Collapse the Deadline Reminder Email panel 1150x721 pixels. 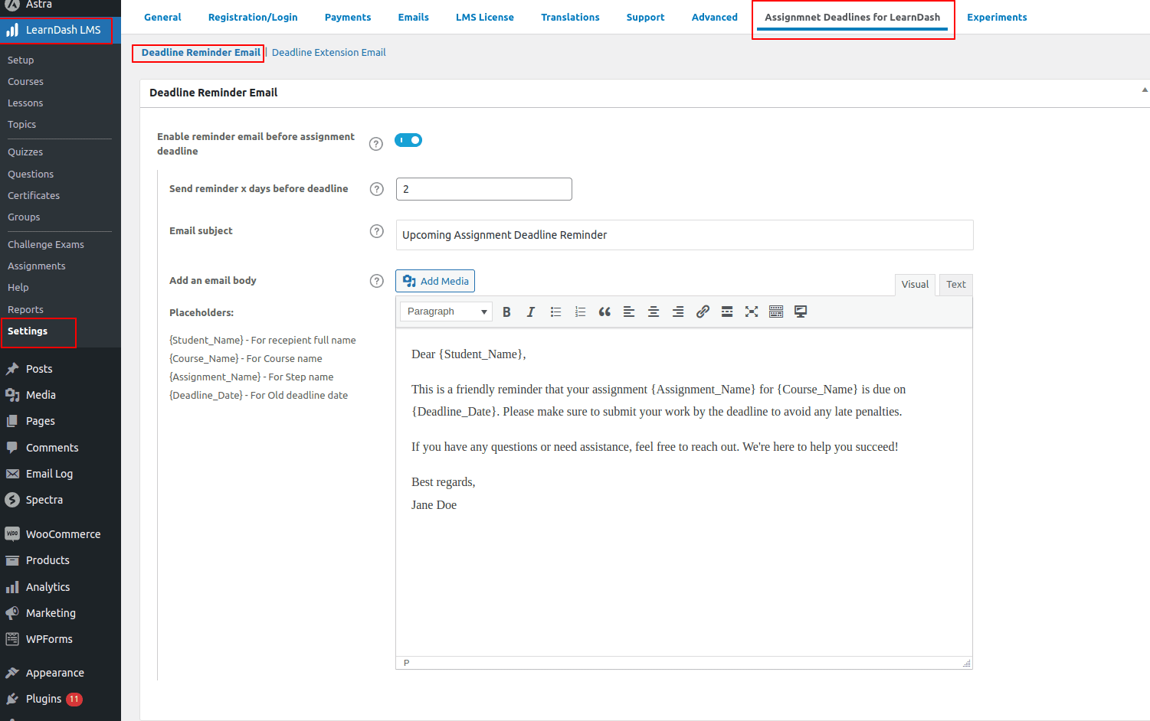coord(1145,90)
